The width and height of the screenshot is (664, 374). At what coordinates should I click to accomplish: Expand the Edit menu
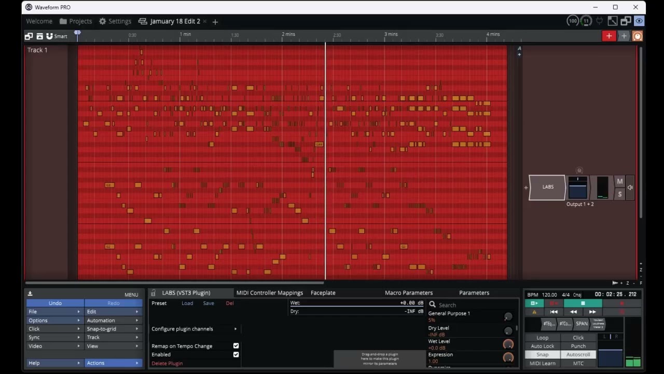(113, 312)
